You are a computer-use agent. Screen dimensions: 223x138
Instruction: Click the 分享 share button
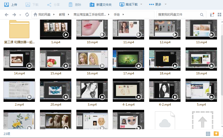point(53,5)
